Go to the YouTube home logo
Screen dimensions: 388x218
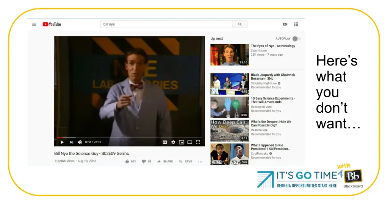(x=52, y=24)
